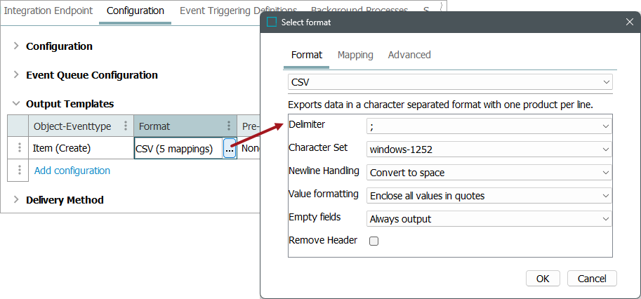Click the OK button

543,278
